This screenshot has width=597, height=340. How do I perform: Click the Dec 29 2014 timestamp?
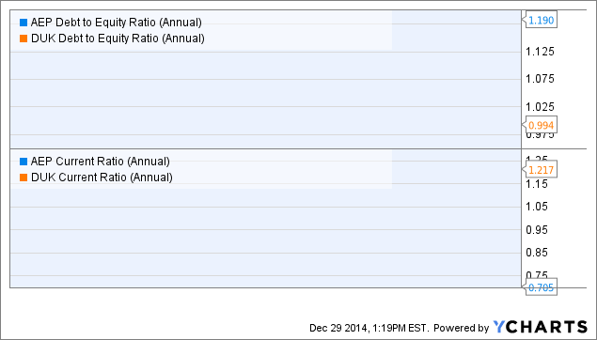[x=369, y=328]
